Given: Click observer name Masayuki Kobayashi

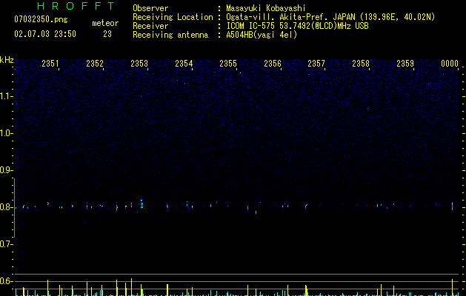Looking at the screenshot, I should 266,8.
